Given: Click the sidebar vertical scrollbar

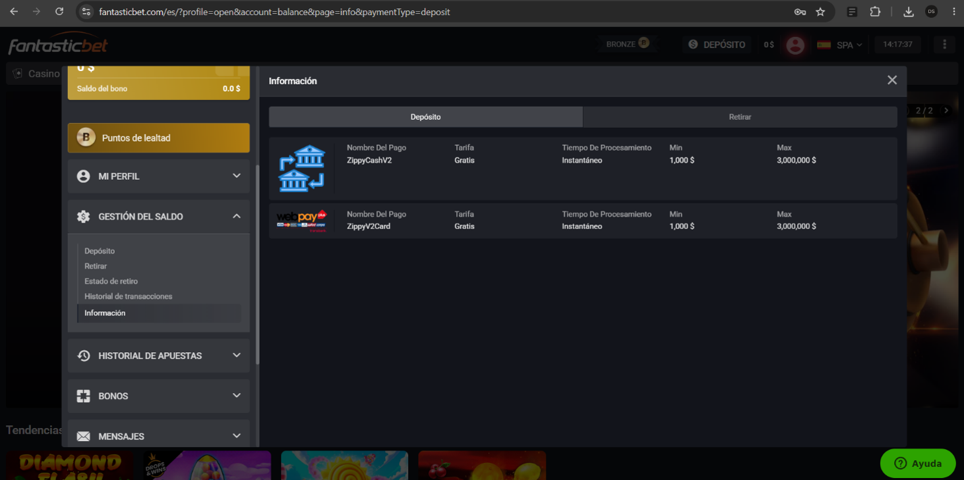Looking at the screenshot, I should 257,265.
